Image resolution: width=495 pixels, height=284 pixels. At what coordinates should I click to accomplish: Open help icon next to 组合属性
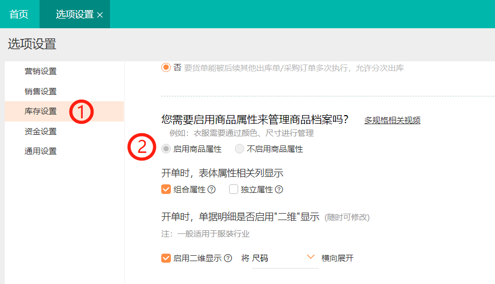(211, 190)
